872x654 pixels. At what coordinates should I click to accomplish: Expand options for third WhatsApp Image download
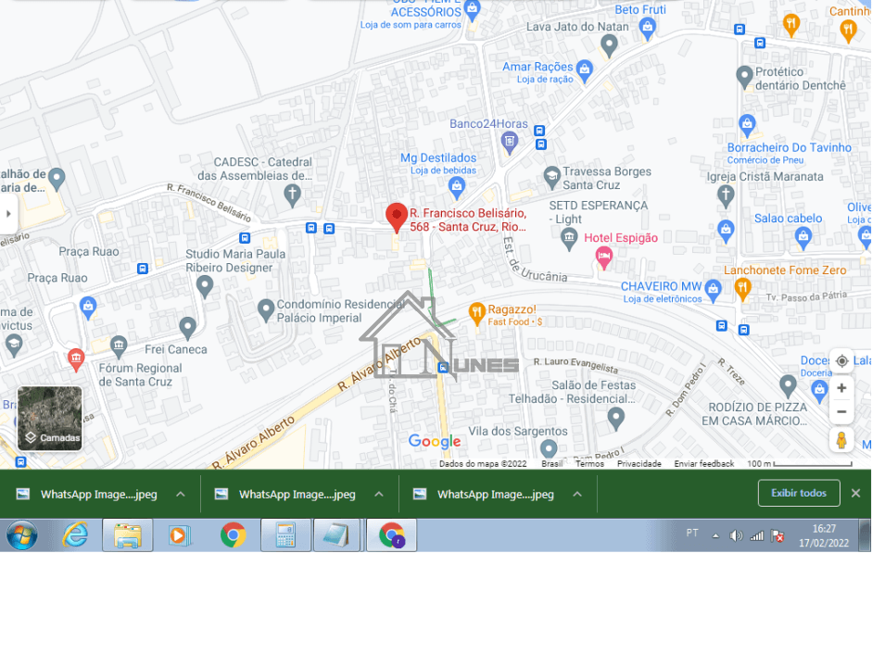(x=577, y=494)
